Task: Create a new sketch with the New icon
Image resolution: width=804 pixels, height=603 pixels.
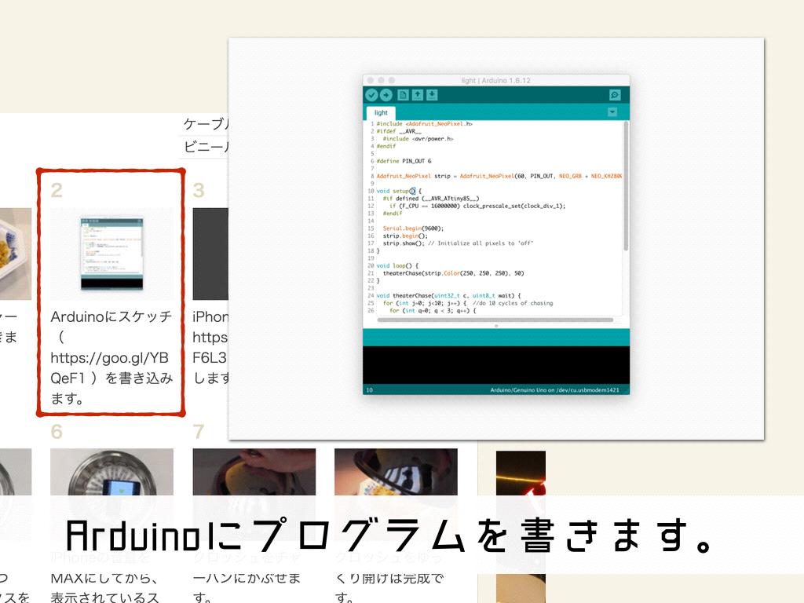Action: pyautogui.click(x=403, y=95)
